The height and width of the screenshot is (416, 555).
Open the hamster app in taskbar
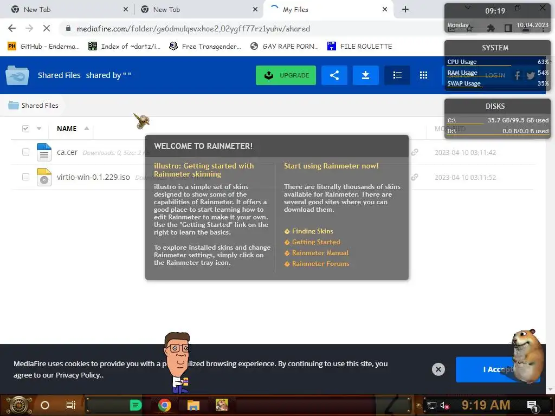click(x=222, y=405)
